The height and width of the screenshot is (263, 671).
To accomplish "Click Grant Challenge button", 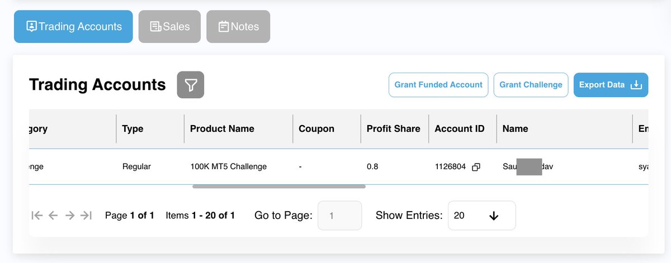I will (531, 85).
